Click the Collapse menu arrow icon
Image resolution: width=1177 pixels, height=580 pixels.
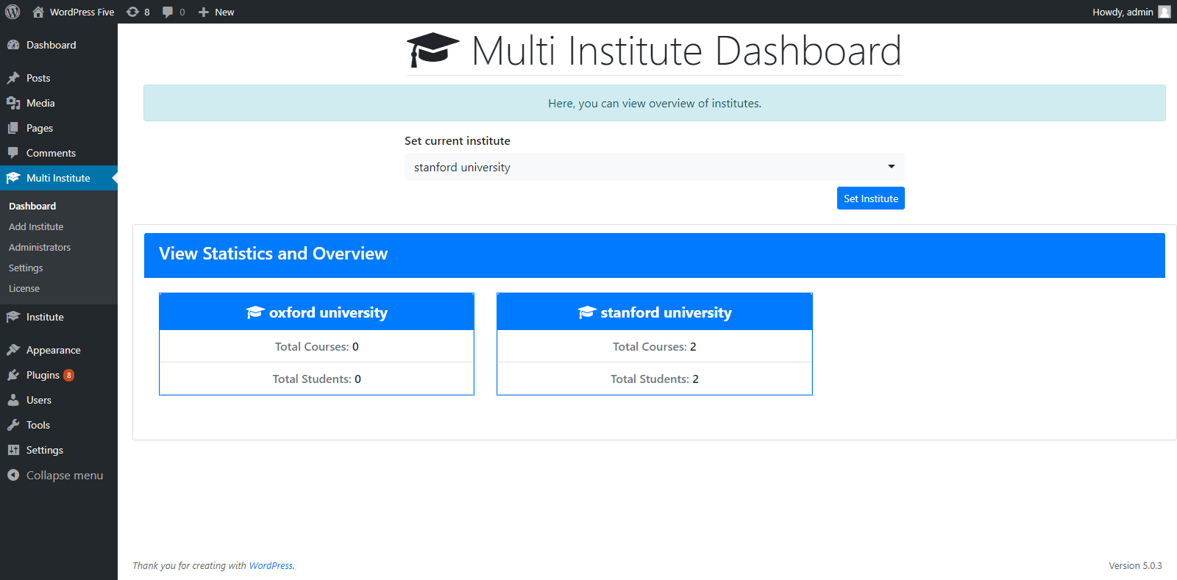point(13,475)
